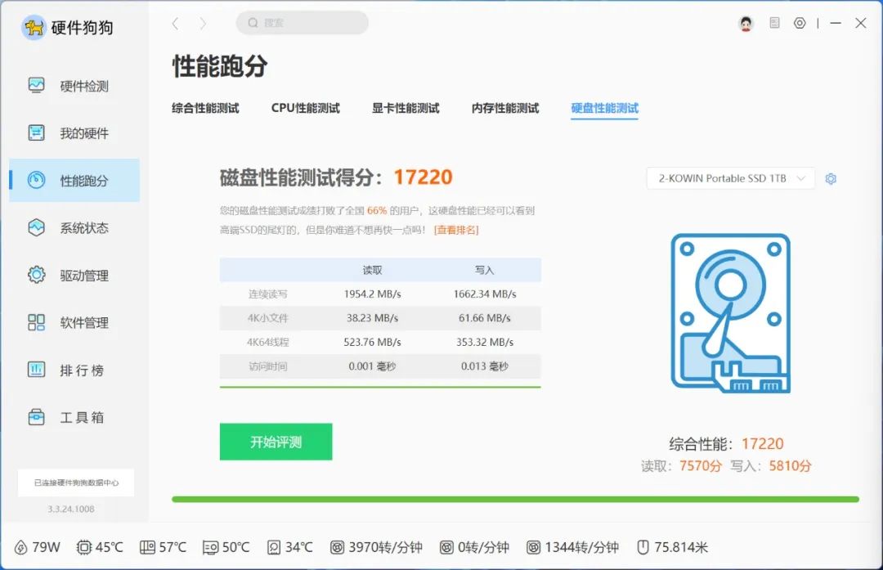Click the green test progress bar
The height and width of the screenshot is (570, 883).
515,499
